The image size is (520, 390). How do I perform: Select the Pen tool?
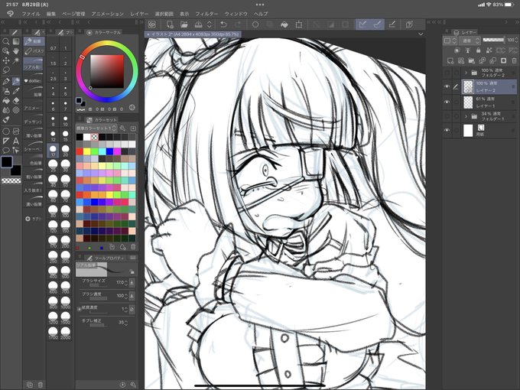click(6, 81)
